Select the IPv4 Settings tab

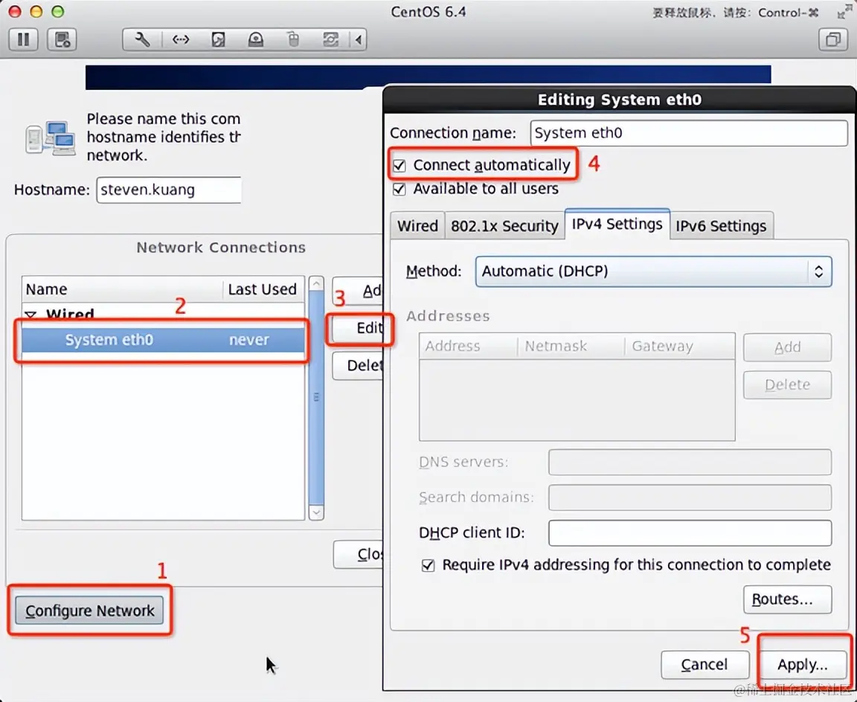point(617,224)
